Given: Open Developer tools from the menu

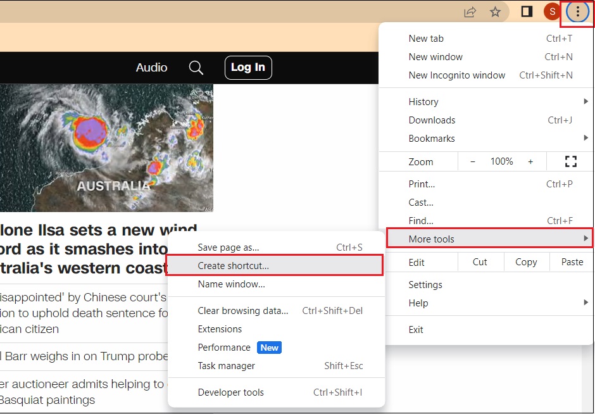Looking at the screenshot, I should click(x=230, y=392).
